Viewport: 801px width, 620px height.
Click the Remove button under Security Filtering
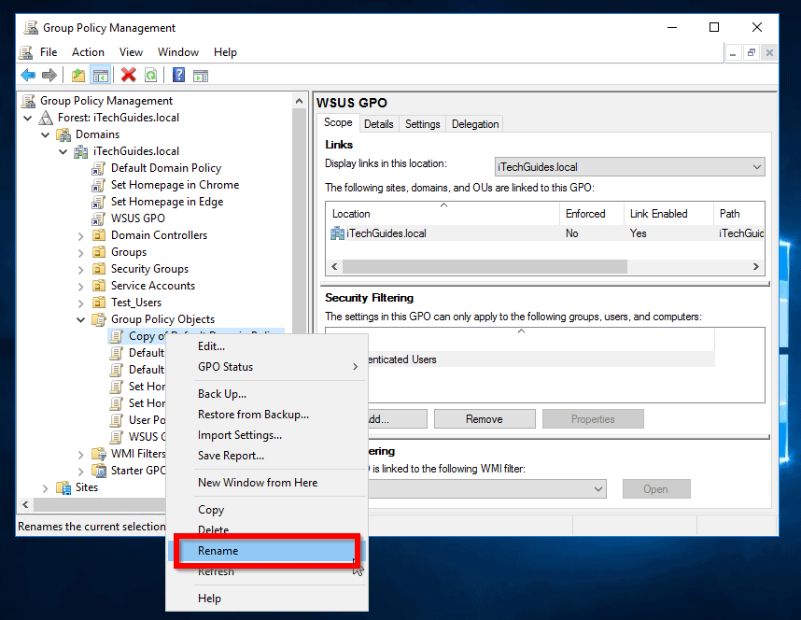point(484,419)
